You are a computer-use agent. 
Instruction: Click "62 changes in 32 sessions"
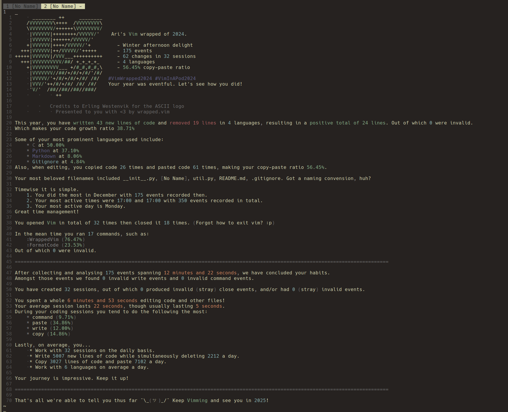click(159, 56)
